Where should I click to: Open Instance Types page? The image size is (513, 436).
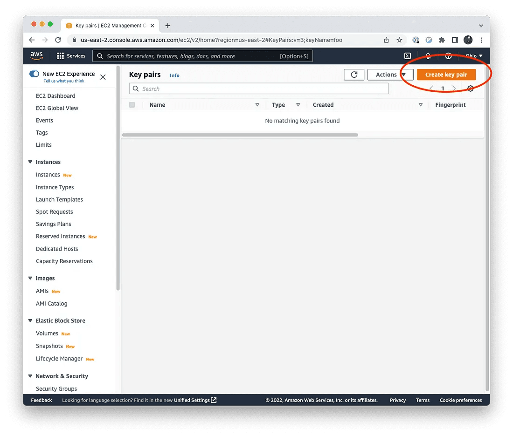click(x=55, y=187)
